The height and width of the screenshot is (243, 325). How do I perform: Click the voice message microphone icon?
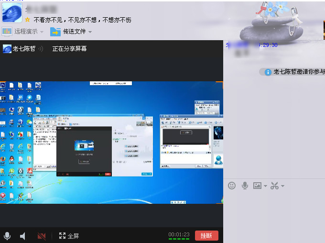245,186
